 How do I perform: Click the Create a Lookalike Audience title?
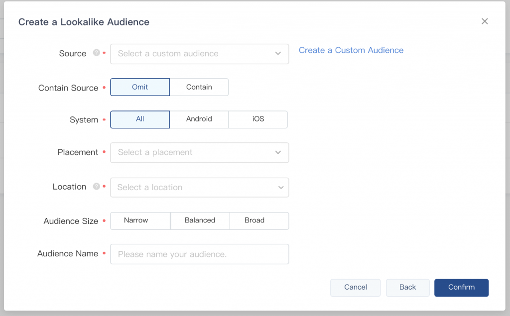pyautogui.click(x=84, y=22)
